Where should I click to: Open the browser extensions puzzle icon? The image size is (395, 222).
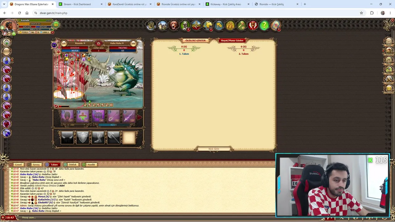[x=372, y=13]
